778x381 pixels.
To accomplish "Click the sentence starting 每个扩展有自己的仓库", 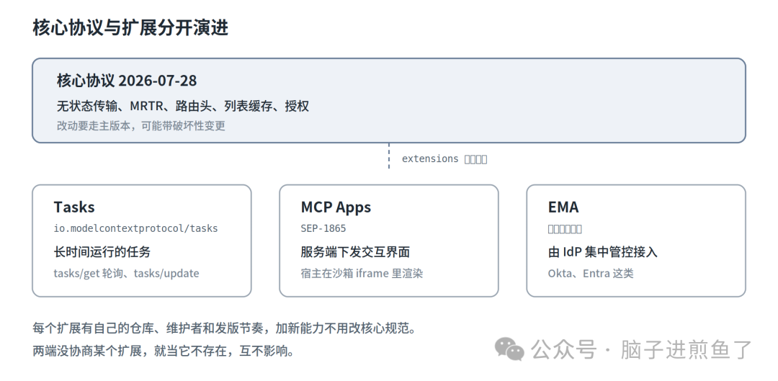I will [224, 328].
